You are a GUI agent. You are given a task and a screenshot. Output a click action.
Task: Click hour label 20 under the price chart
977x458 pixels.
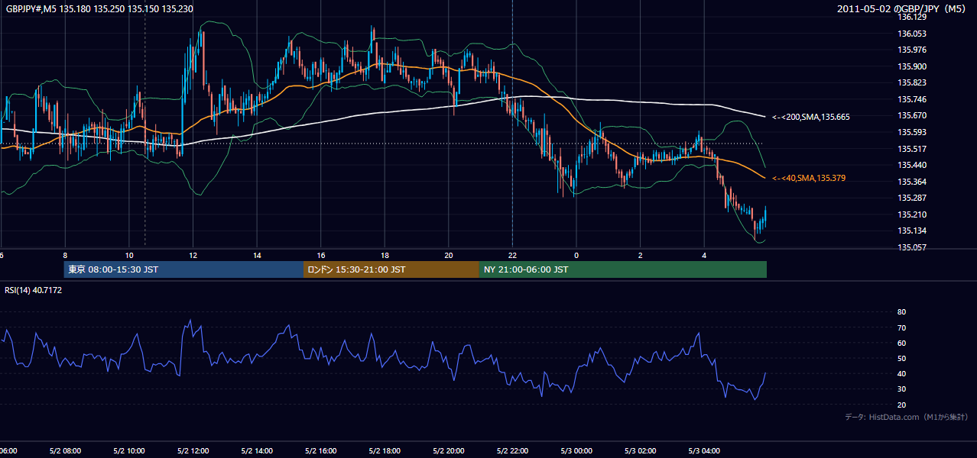point(449,255)
